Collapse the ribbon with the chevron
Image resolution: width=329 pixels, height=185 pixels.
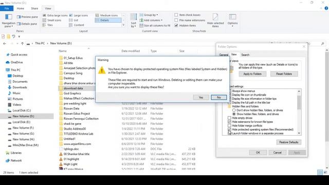point(321,8)
